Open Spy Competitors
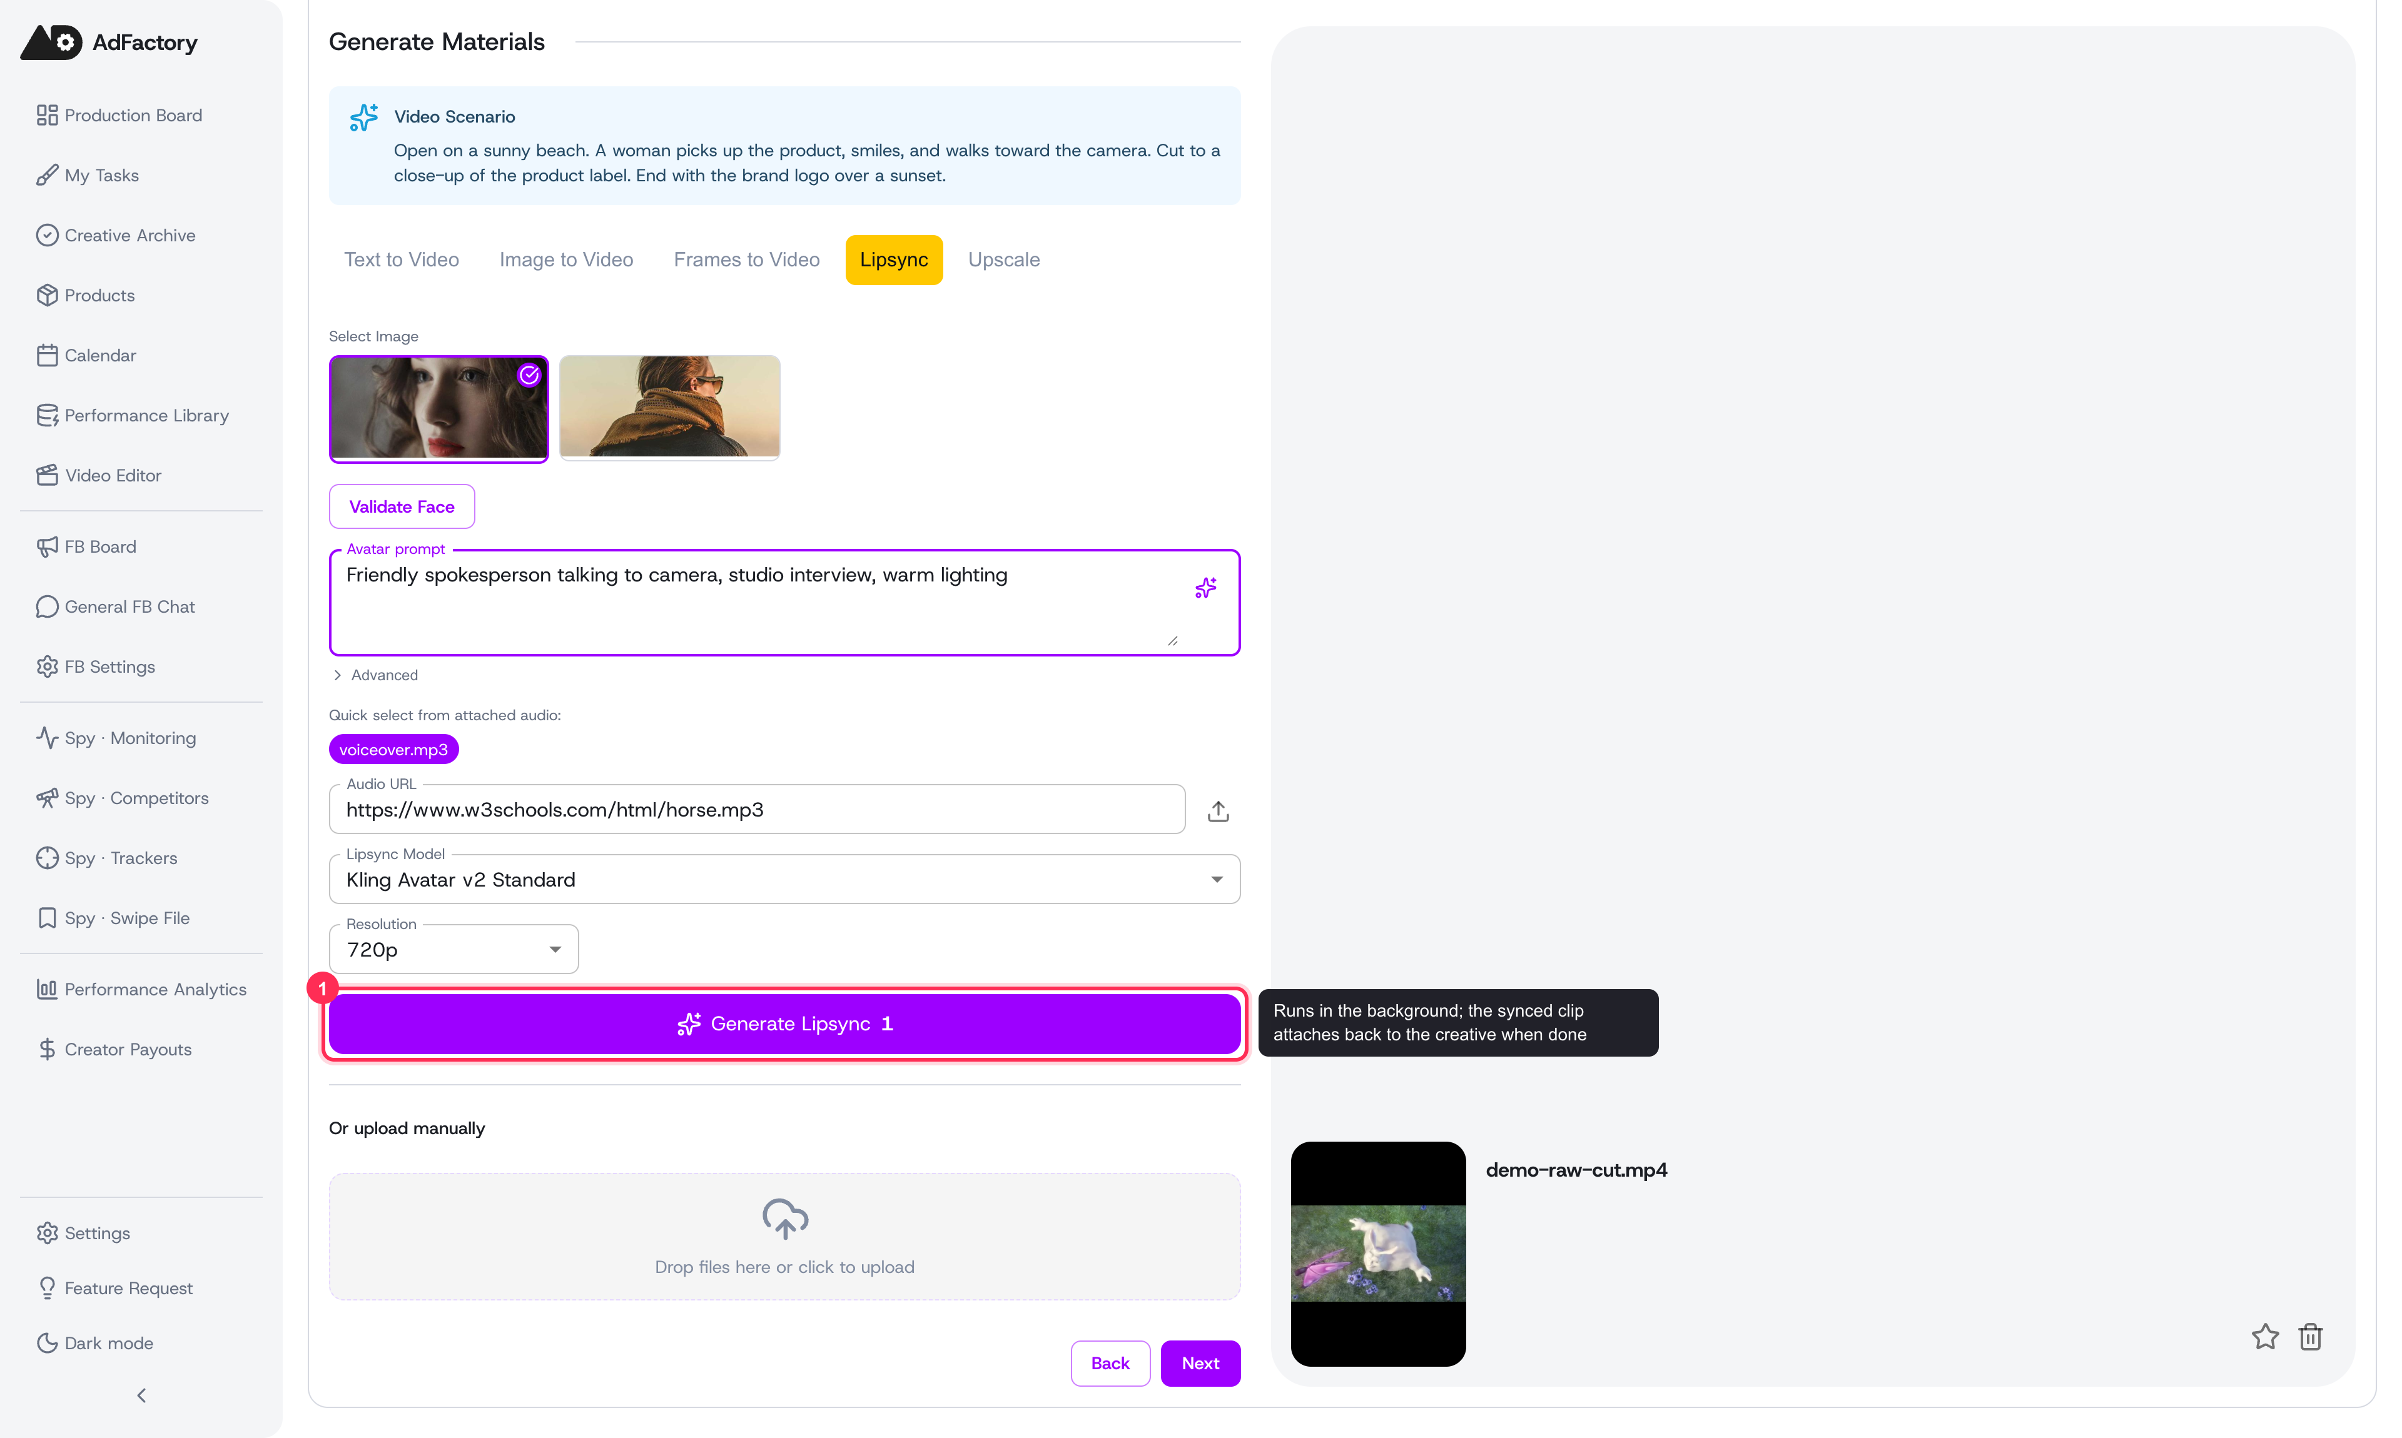Image resolution: width=2402 pixels, height=1438 pixels. pos(122,798)
